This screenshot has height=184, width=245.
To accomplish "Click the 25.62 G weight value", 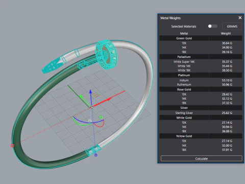I will 227,113.
